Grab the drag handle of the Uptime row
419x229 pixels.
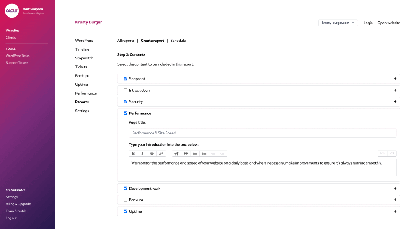click(122, 211)
